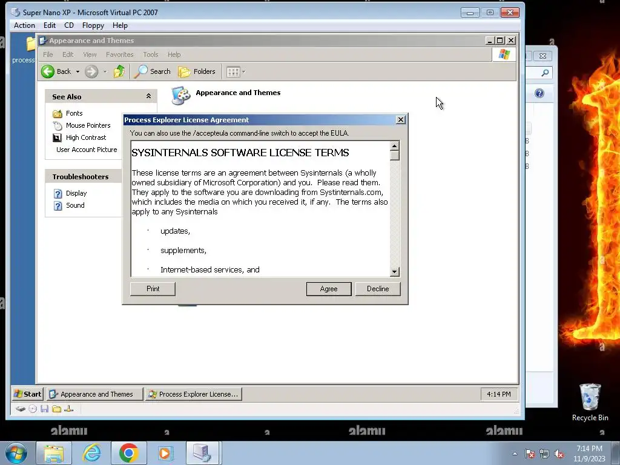Click the High Contrast icon
The image size is (620, 465).
58,137
